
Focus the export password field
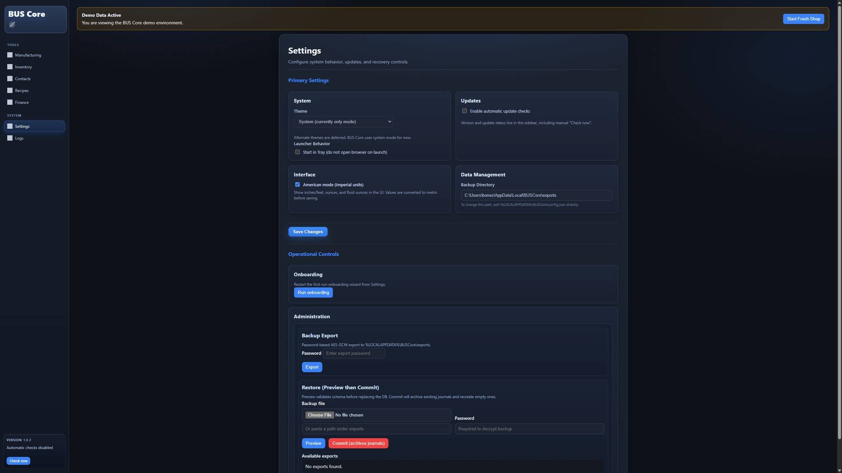click(x=354, y=353)
